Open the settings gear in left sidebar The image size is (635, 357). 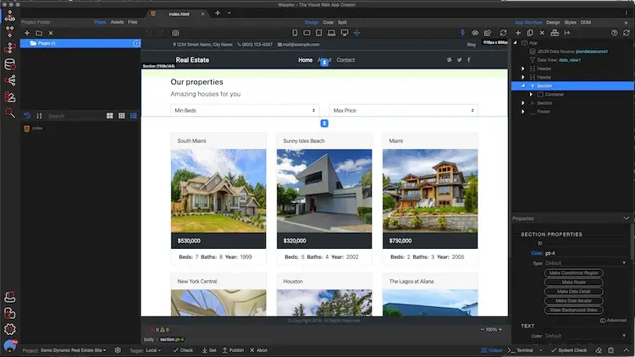coord(9,329)
